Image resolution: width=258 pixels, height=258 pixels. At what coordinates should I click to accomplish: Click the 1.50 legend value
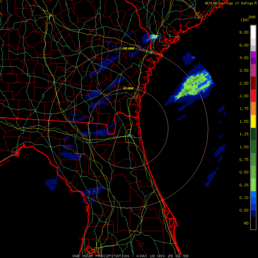pos(244,122)
